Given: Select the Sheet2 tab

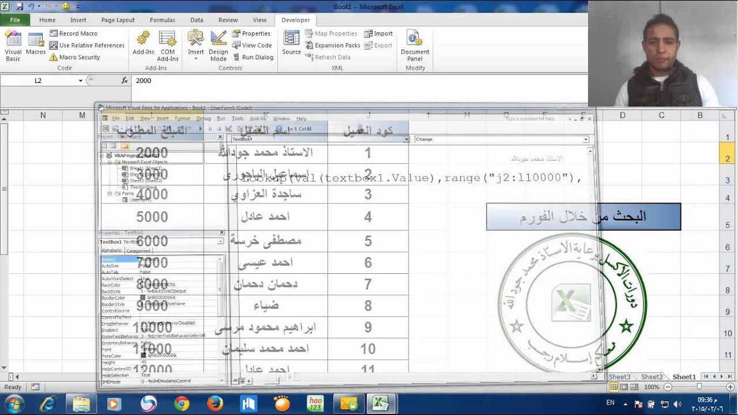Looking at the screenshot, I should 652,377.
